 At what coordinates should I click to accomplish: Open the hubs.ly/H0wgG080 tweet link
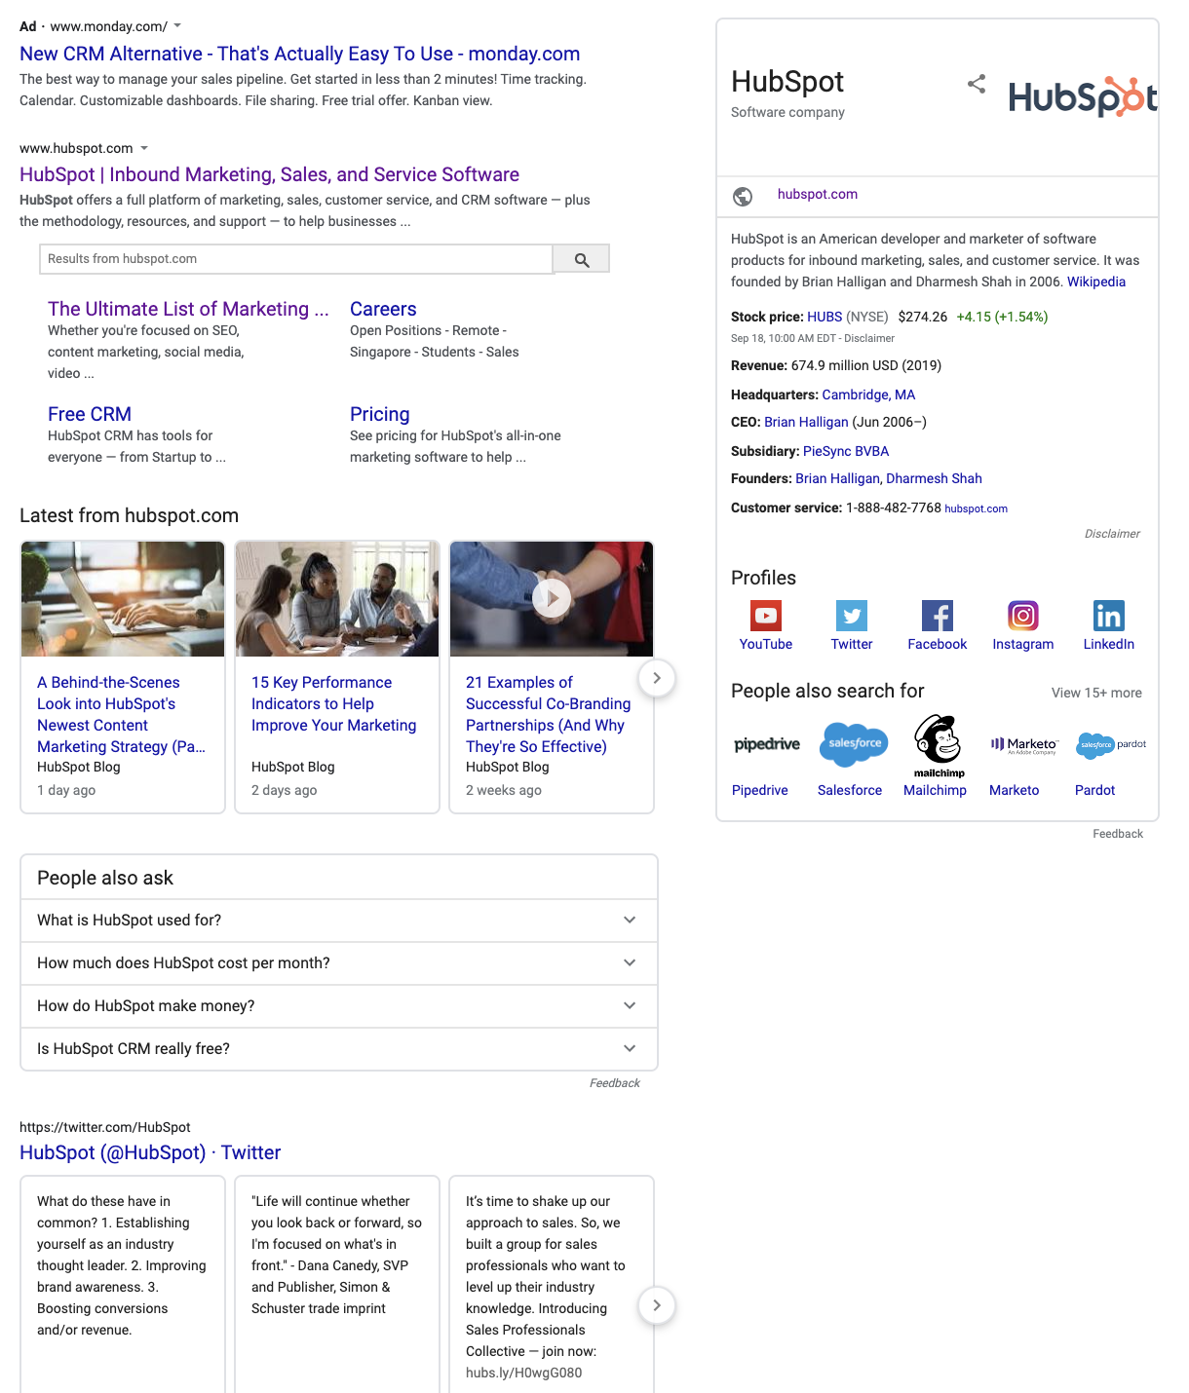click(523, 1373)
